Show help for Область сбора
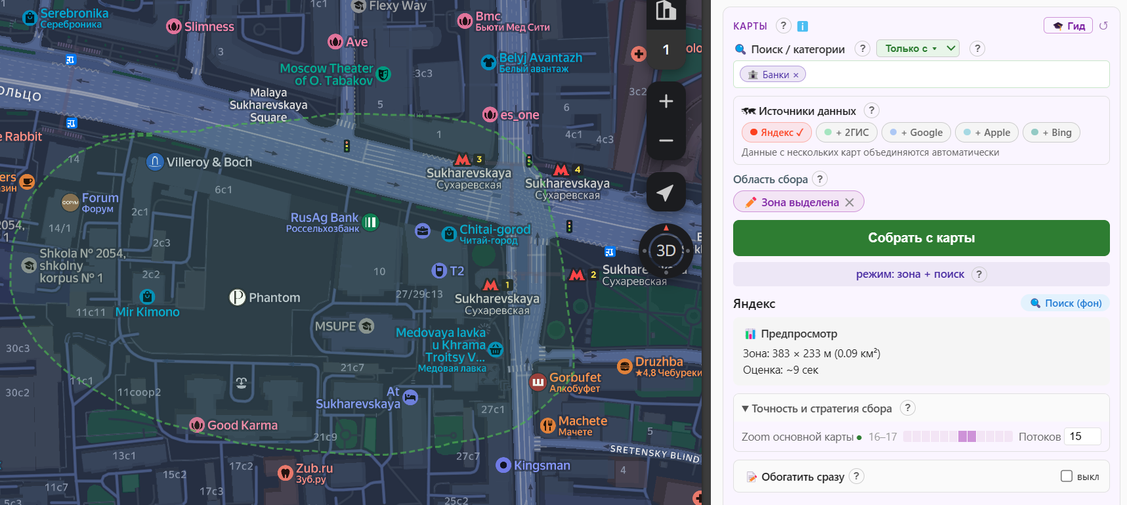 (x=820, y=179)
